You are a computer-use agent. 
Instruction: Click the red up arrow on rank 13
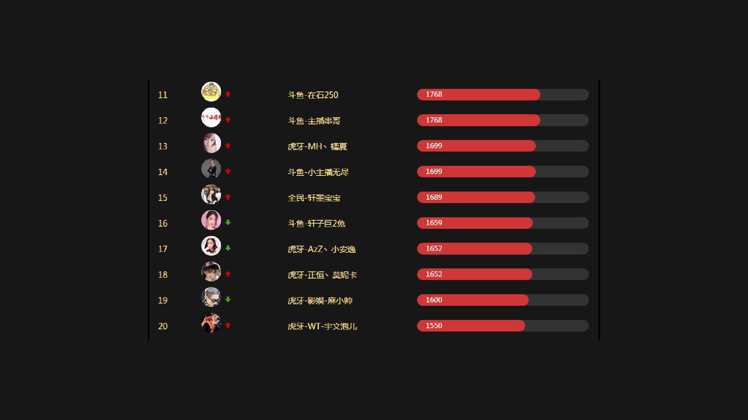coord(228,146)
